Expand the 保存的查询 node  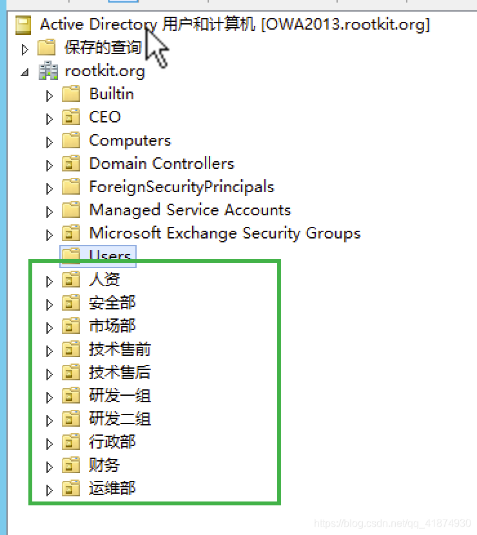pos(24,50)
